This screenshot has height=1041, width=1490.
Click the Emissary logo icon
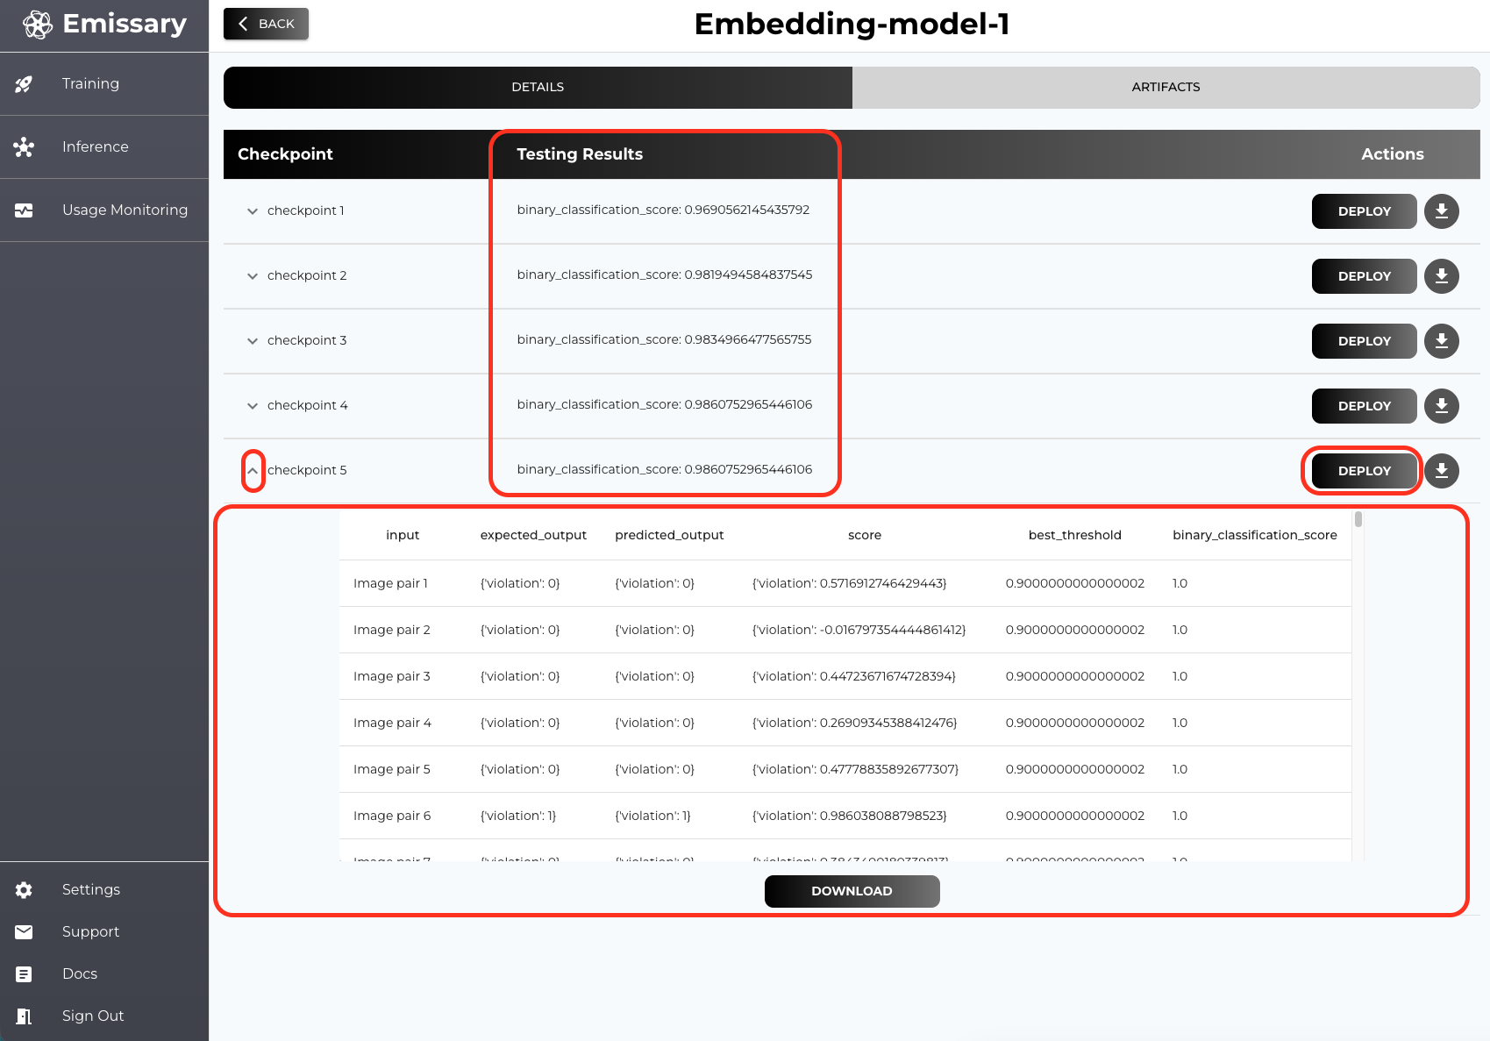(x=38, y=25)
